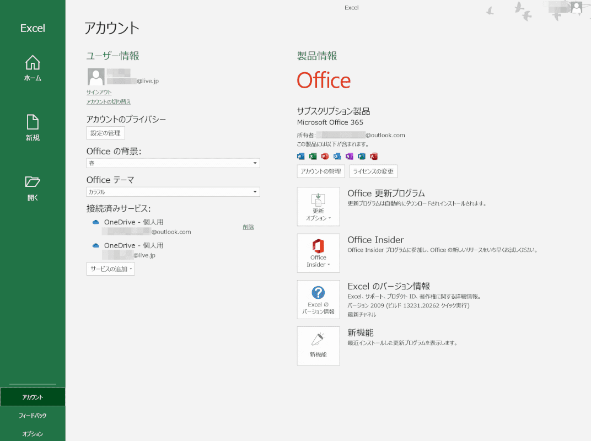Click 'Microsoft Office 365' product text

pos(330,122)
